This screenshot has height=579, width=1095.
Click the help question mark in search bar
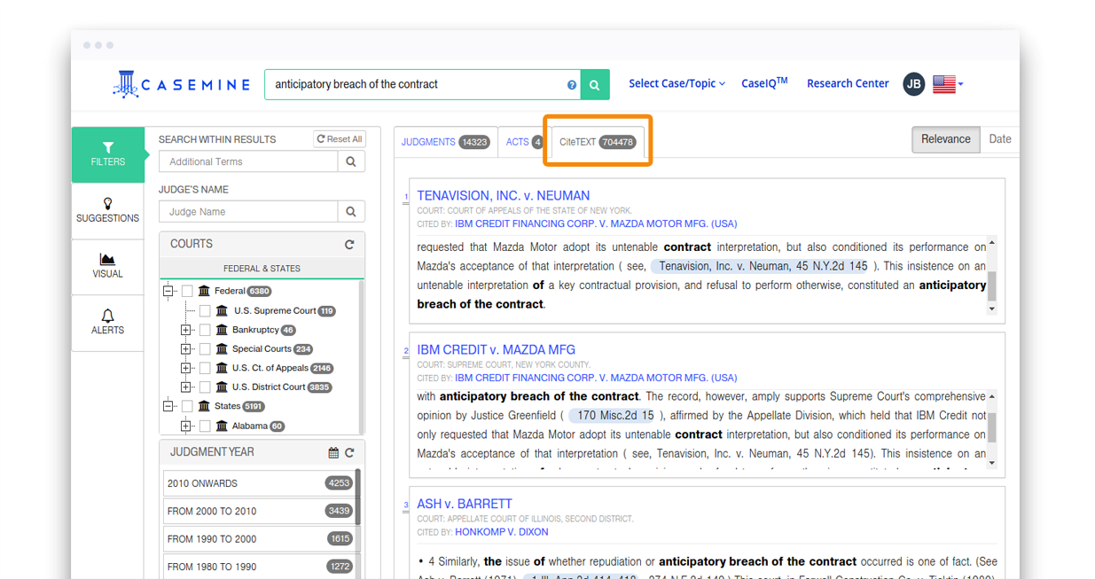572,85
